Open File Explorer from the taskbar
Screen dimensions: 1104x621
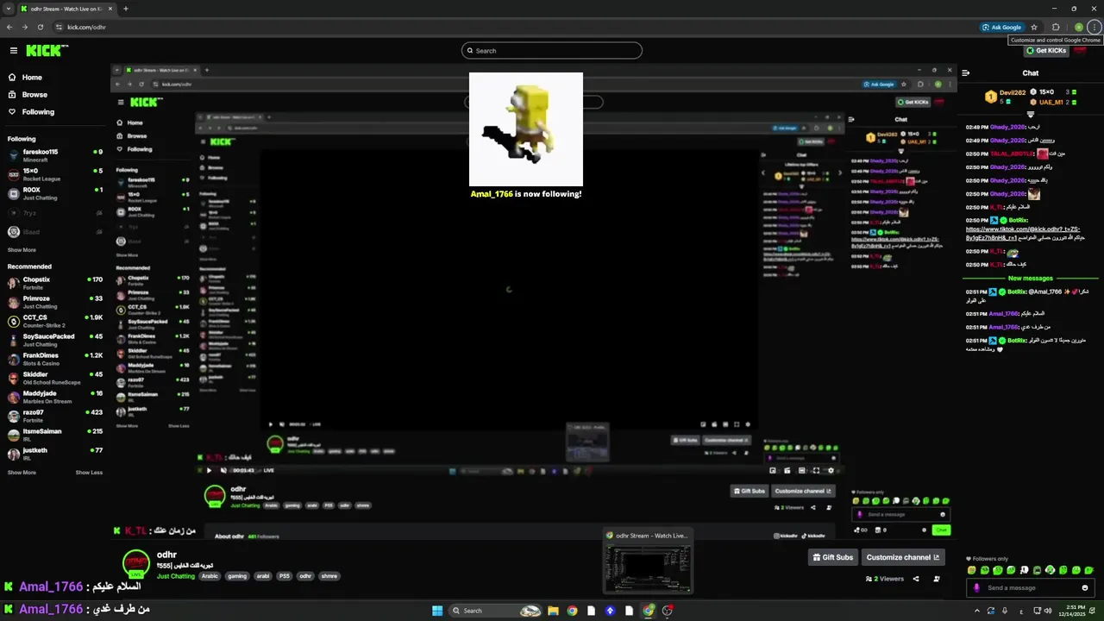pyautogui.click(x=553, y=611)
